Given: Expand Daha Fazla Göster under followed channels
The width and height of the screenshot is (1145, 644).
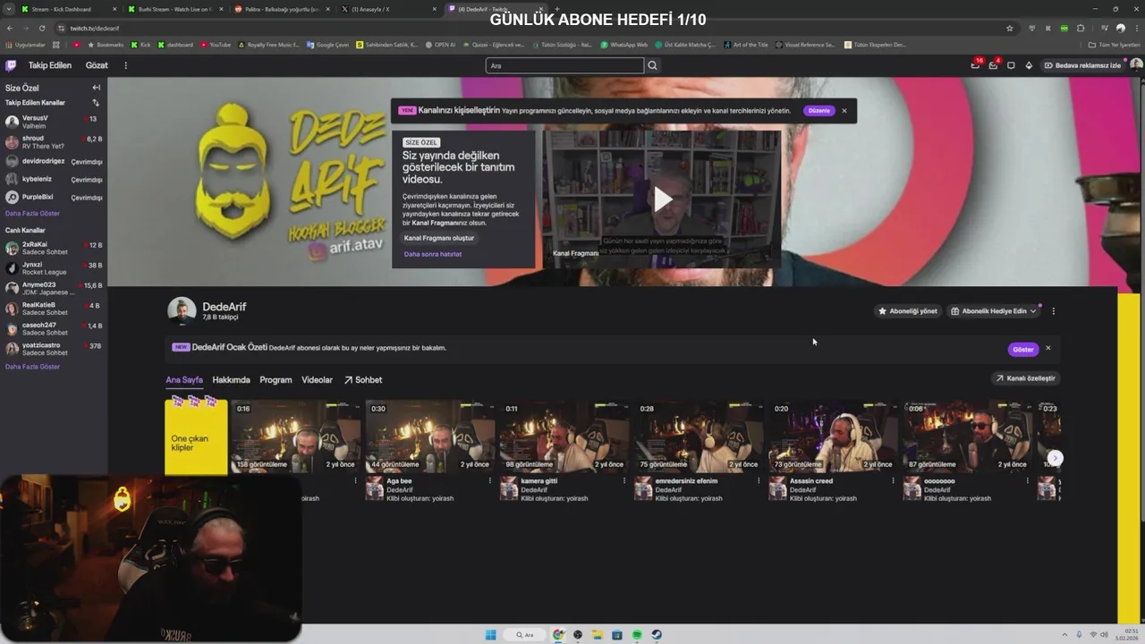Looking at the screenshot, I should pyautogui.click(x=32, y=214).
